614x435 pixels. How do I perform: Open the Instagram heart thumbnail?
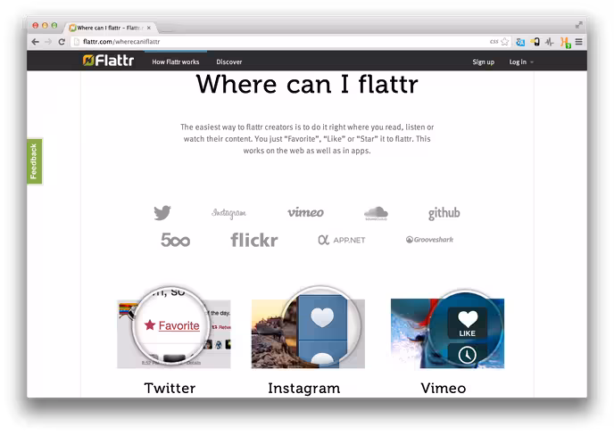(308, 329)
